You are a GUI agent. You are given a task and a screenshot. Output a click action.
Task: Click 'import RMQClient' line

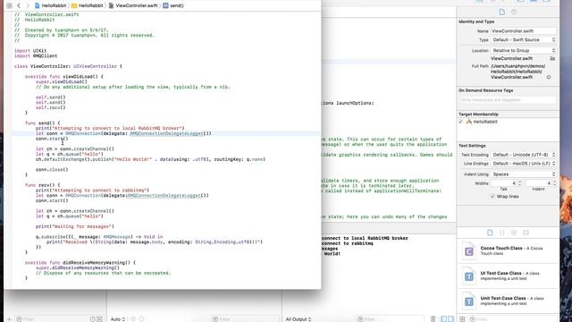tap(36, 55)
